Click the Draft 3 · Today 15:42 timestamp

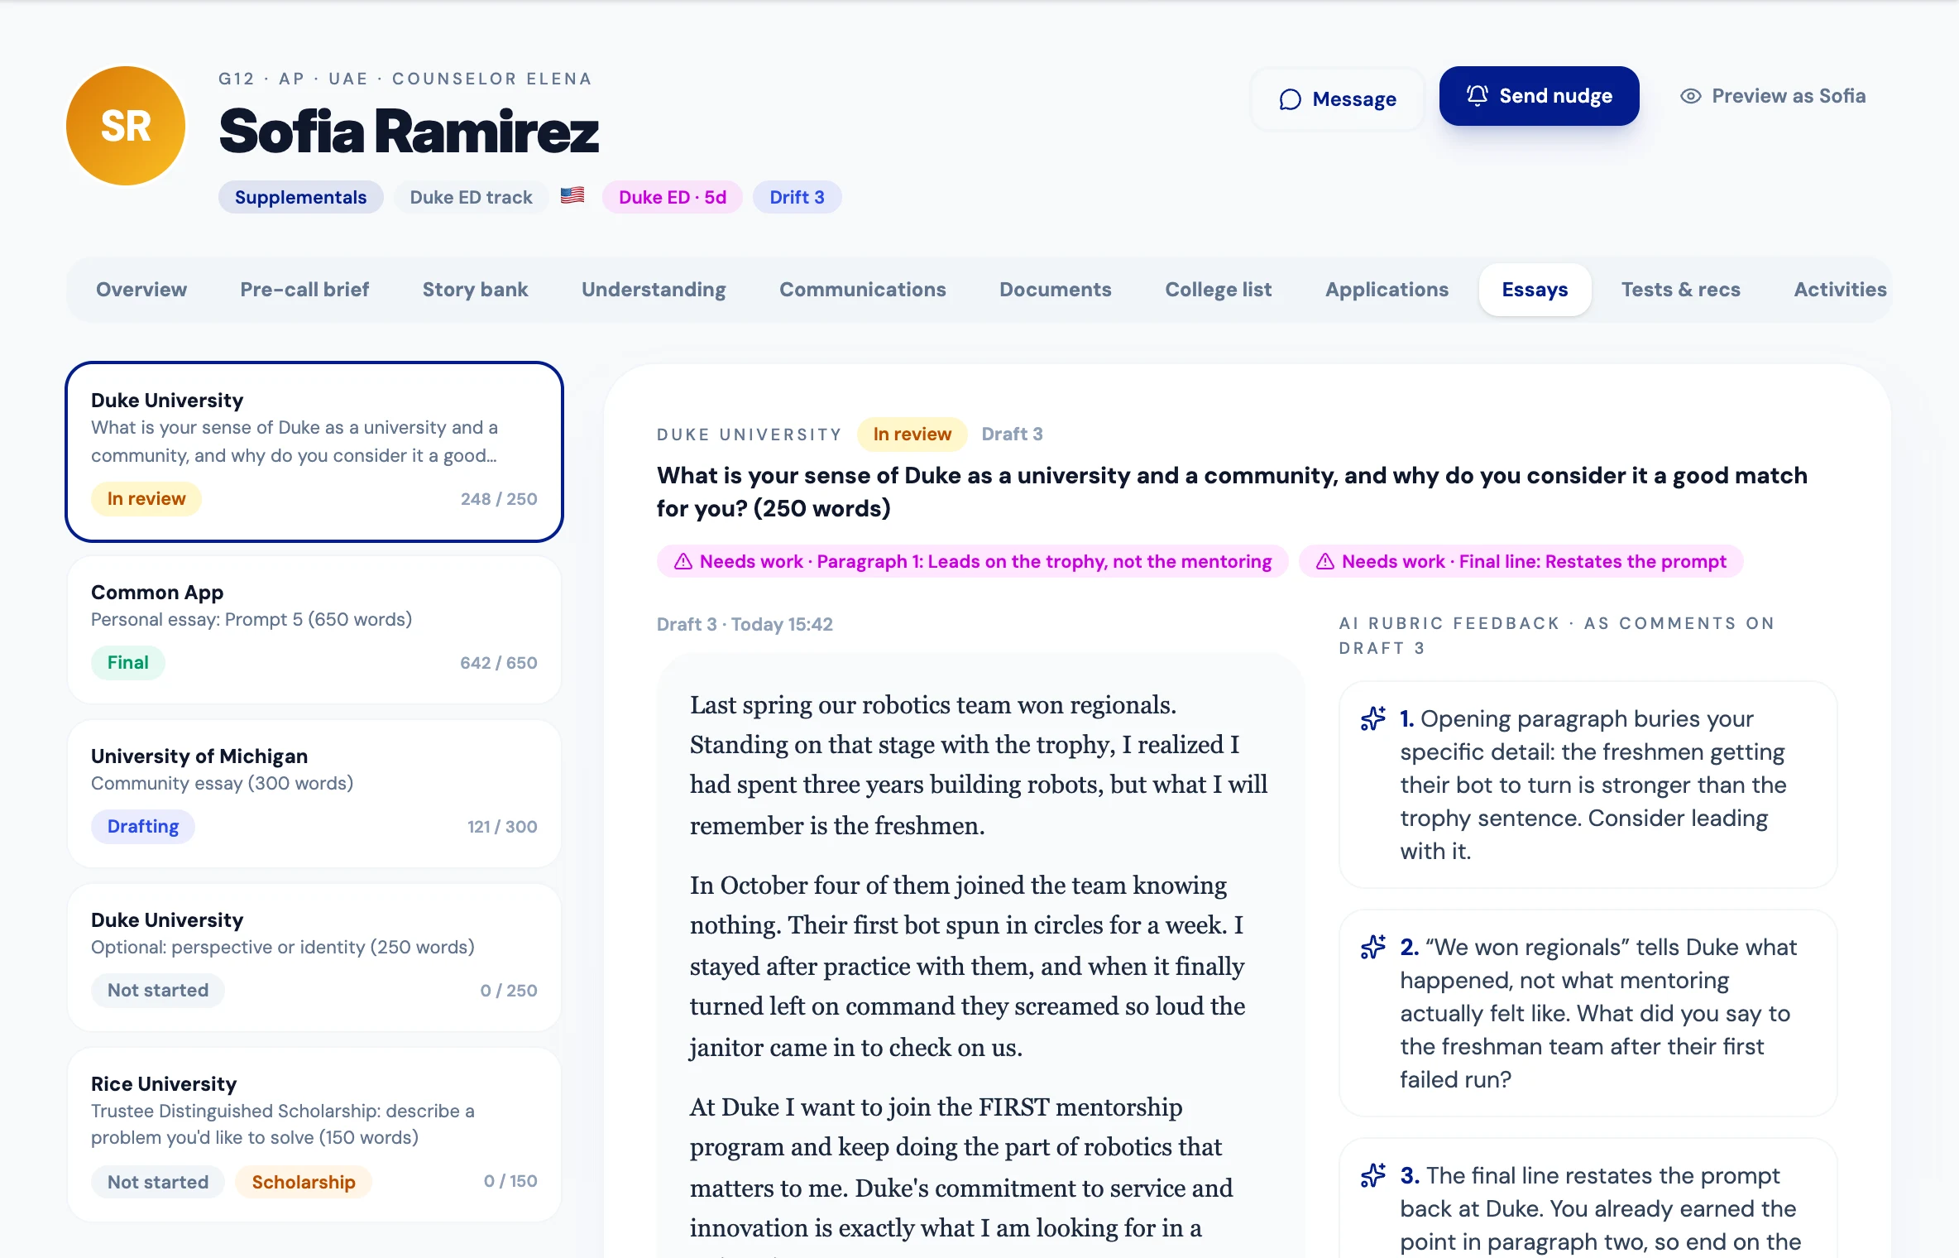click(745, 624)
